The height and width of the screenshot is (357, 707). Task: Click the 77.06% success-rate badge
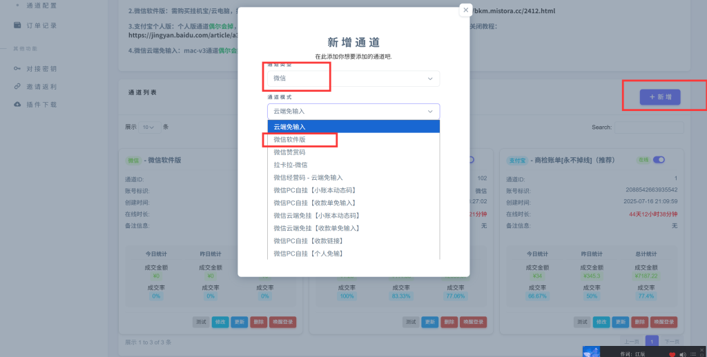[456, 296]
